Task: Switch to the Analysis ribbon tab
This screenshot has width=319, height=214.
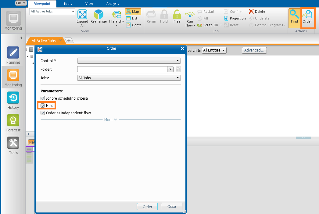Action: (113, 4)
